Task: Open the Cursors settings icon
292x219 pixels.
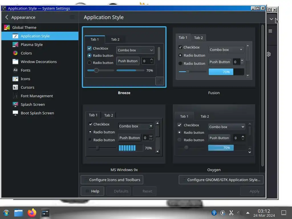Action: (x=15, y=87)
